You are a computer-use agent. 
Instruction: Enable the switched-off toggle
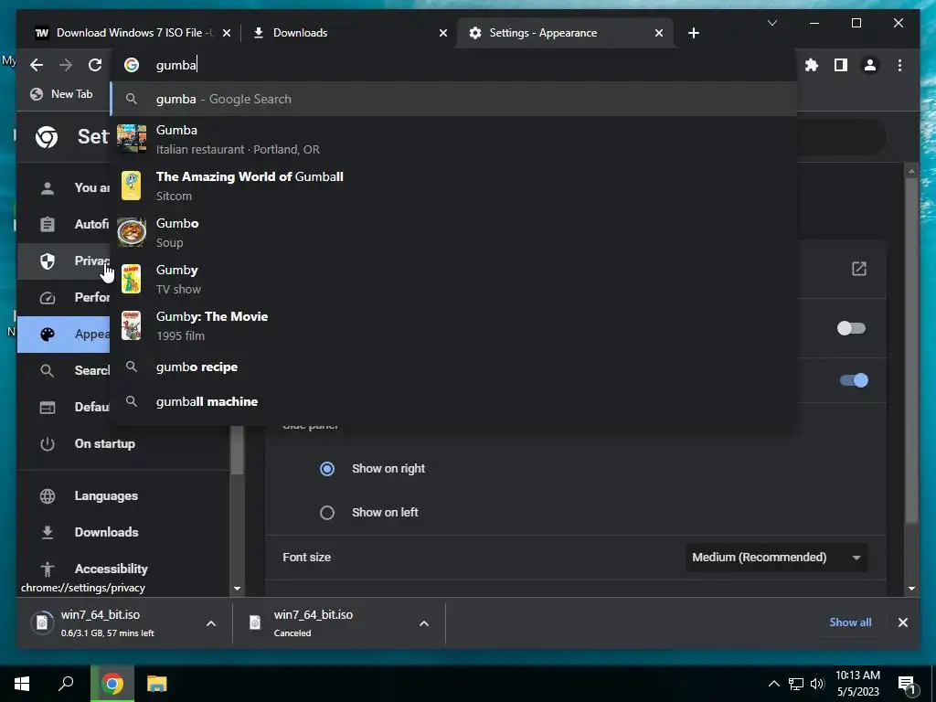(x=851, y=328)
